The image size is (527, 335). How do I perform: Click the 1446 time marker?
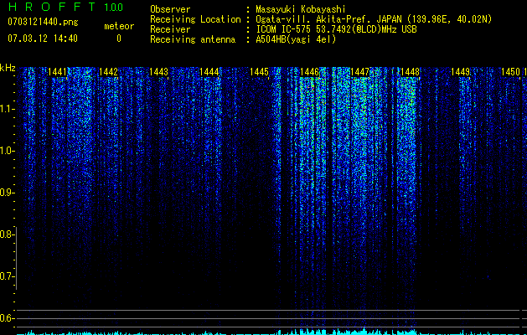point(309,72)
